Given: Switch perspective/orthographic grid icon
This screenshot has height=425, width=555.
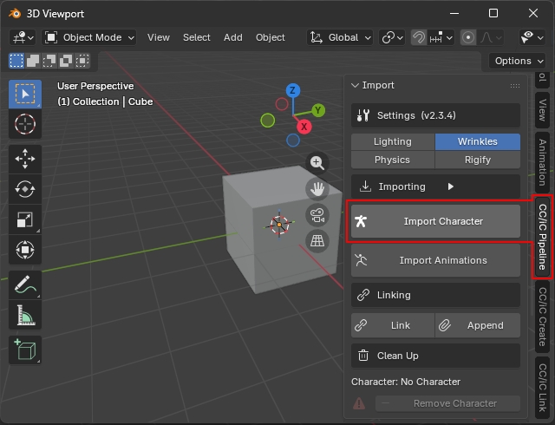Looking at the screenshot, I should (317, 241).
